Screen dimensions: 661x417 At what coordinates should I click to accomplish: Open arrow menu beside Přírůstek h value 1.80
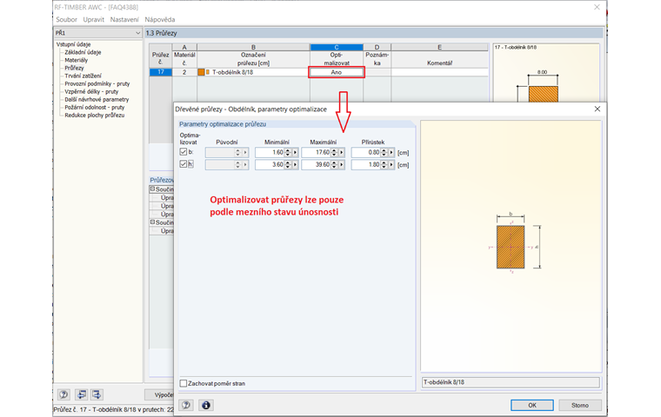391,165
